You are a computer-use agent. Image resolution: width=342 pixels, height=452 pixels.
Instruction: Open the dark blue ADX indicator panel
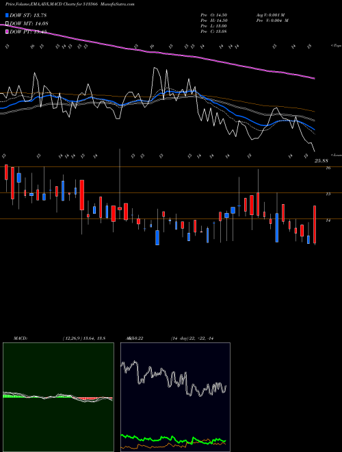tap(175, 397)
